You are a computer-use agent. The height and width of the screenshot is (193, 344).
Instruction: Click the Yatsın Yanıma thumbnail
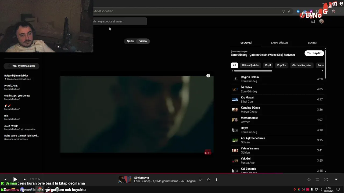[x=235, y=150]
